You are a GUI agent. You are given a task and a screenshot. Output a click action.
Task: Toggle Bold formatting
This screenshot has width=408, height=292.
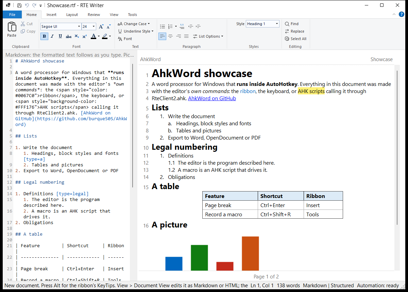[x=44, y=36]
